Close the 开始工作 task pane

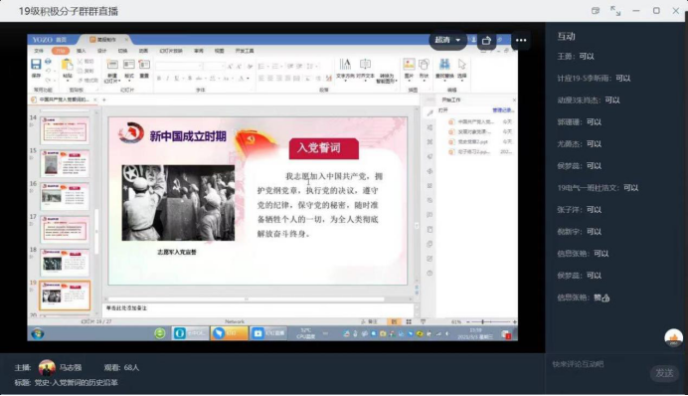coord(514,100)
